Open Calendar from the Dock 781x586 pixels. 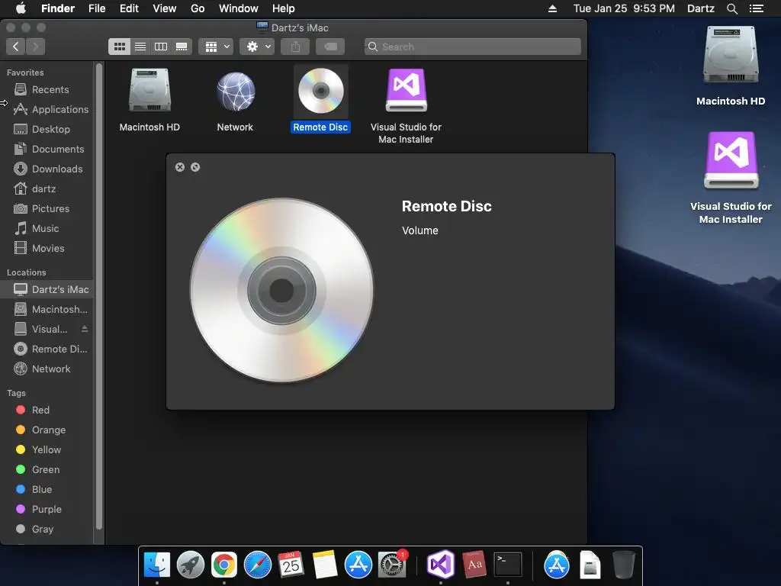click(291, 565)
